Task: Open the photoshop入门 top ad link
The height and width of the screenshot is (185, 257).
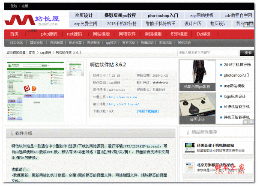Action: click(163, 15)
